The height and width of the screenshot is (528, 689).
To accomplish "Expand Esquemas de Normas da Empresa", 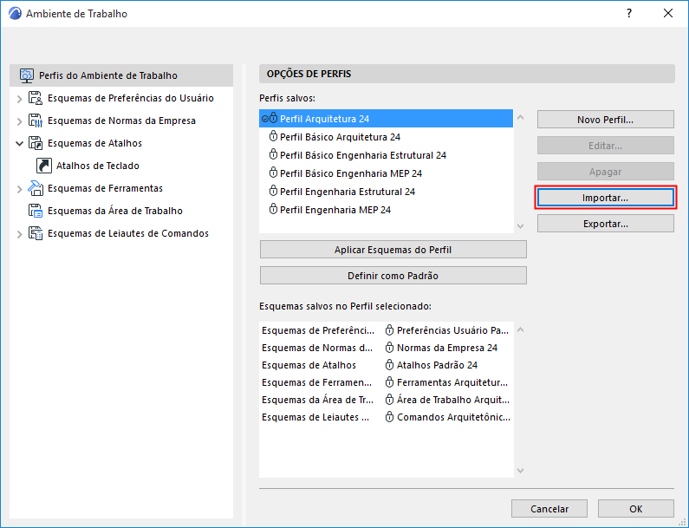I will [19, 121].
